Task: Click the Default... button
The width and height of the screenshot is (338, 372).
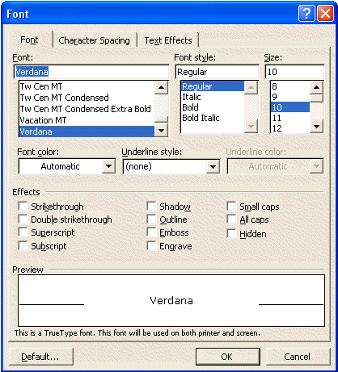Action: [41, 357]
